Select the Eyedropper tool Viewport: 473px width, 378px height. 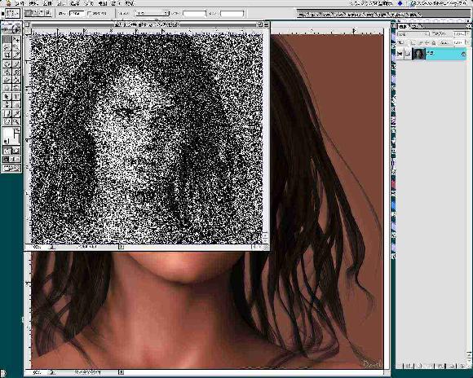pyautogui.click(x=16, y=113)
